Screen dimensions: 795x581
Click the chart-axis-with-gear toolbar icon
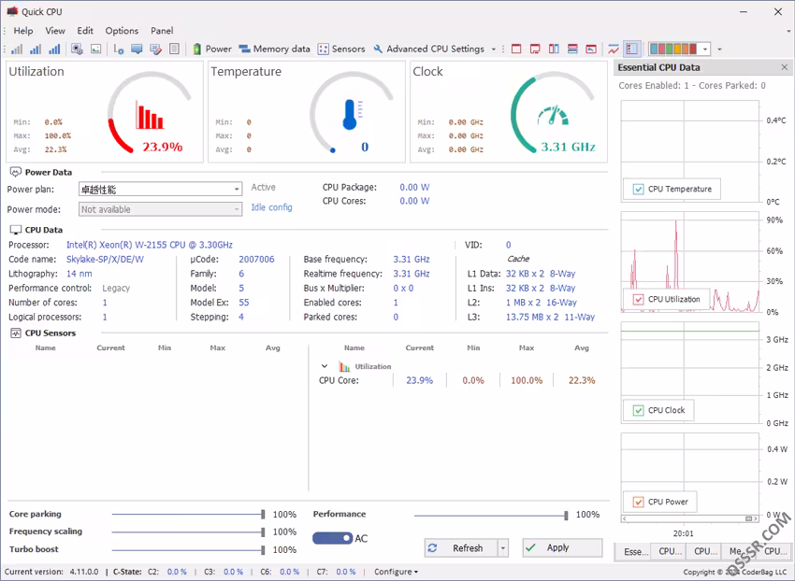(119, 50)
